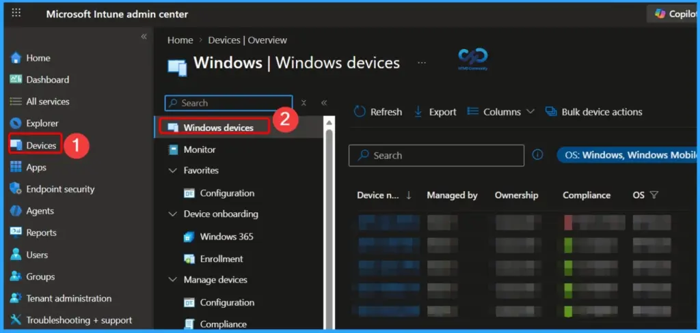Click the Home house icon in sidebar
The image size is (700, 333).
[16, 58]
